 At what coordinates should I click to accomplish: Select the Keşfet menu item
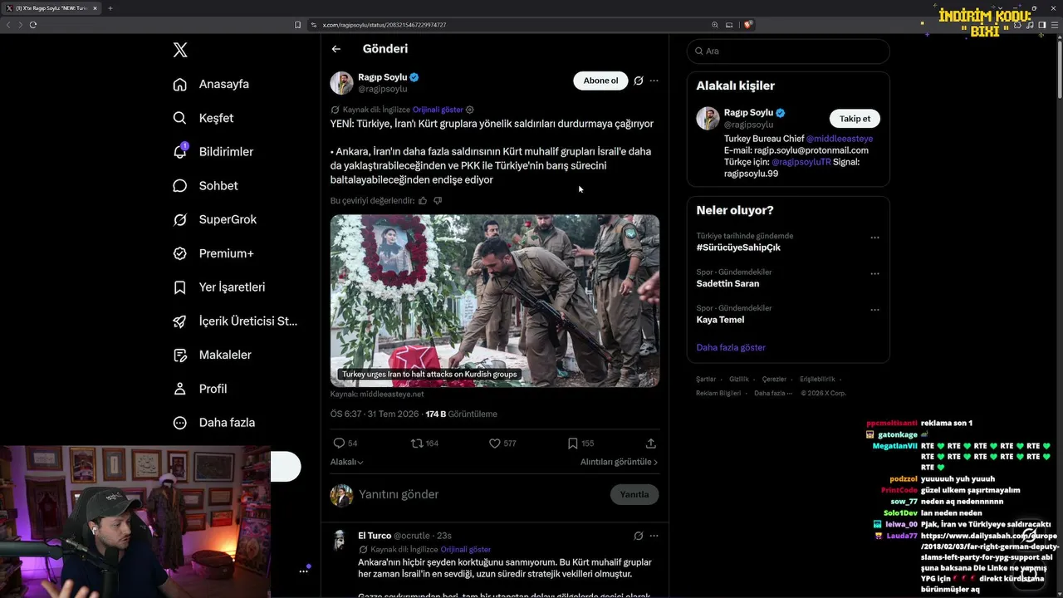[x=216, y=118]
